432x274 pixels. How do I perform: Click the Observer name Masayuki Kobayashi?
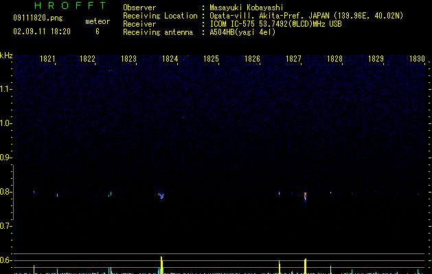(247, 8)
